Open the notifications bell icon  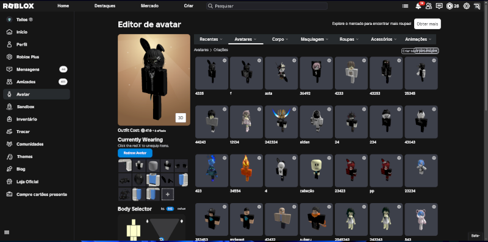[x=418, y=6]
